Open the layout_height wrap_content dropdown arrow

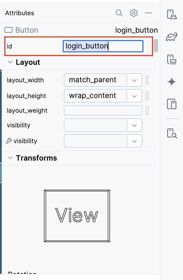click(x=134, y=96)
